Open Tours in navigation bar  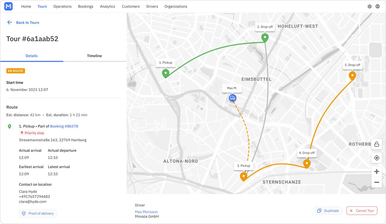click(x=42, y=6)
